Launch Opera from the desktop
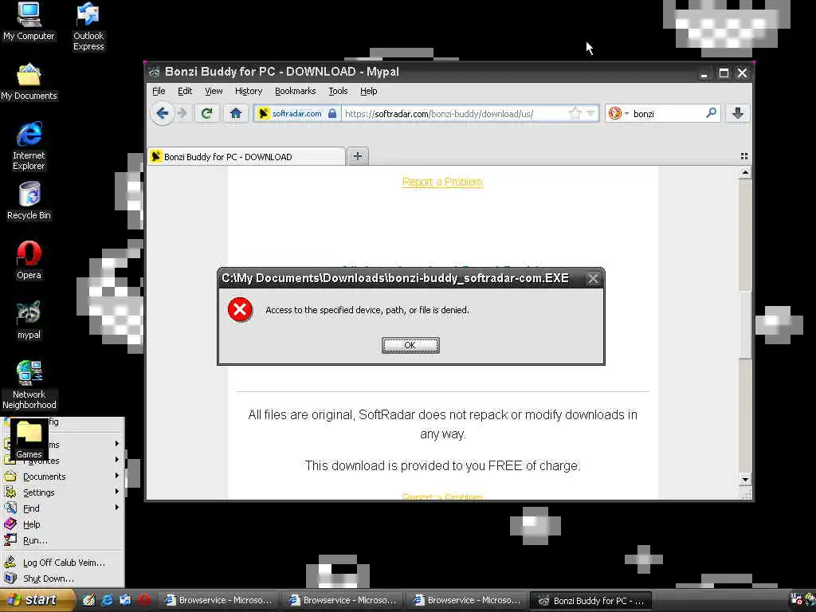The image size is (816, 612). tap(29, 261)
